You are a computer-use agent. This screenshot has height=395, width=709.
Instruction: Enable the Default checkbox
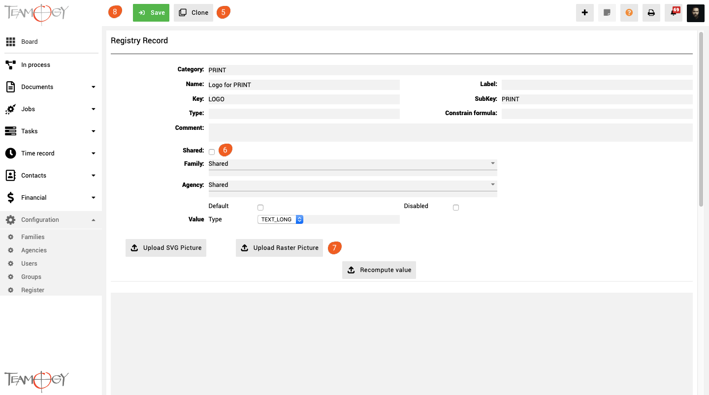click(x=260, y=208)
